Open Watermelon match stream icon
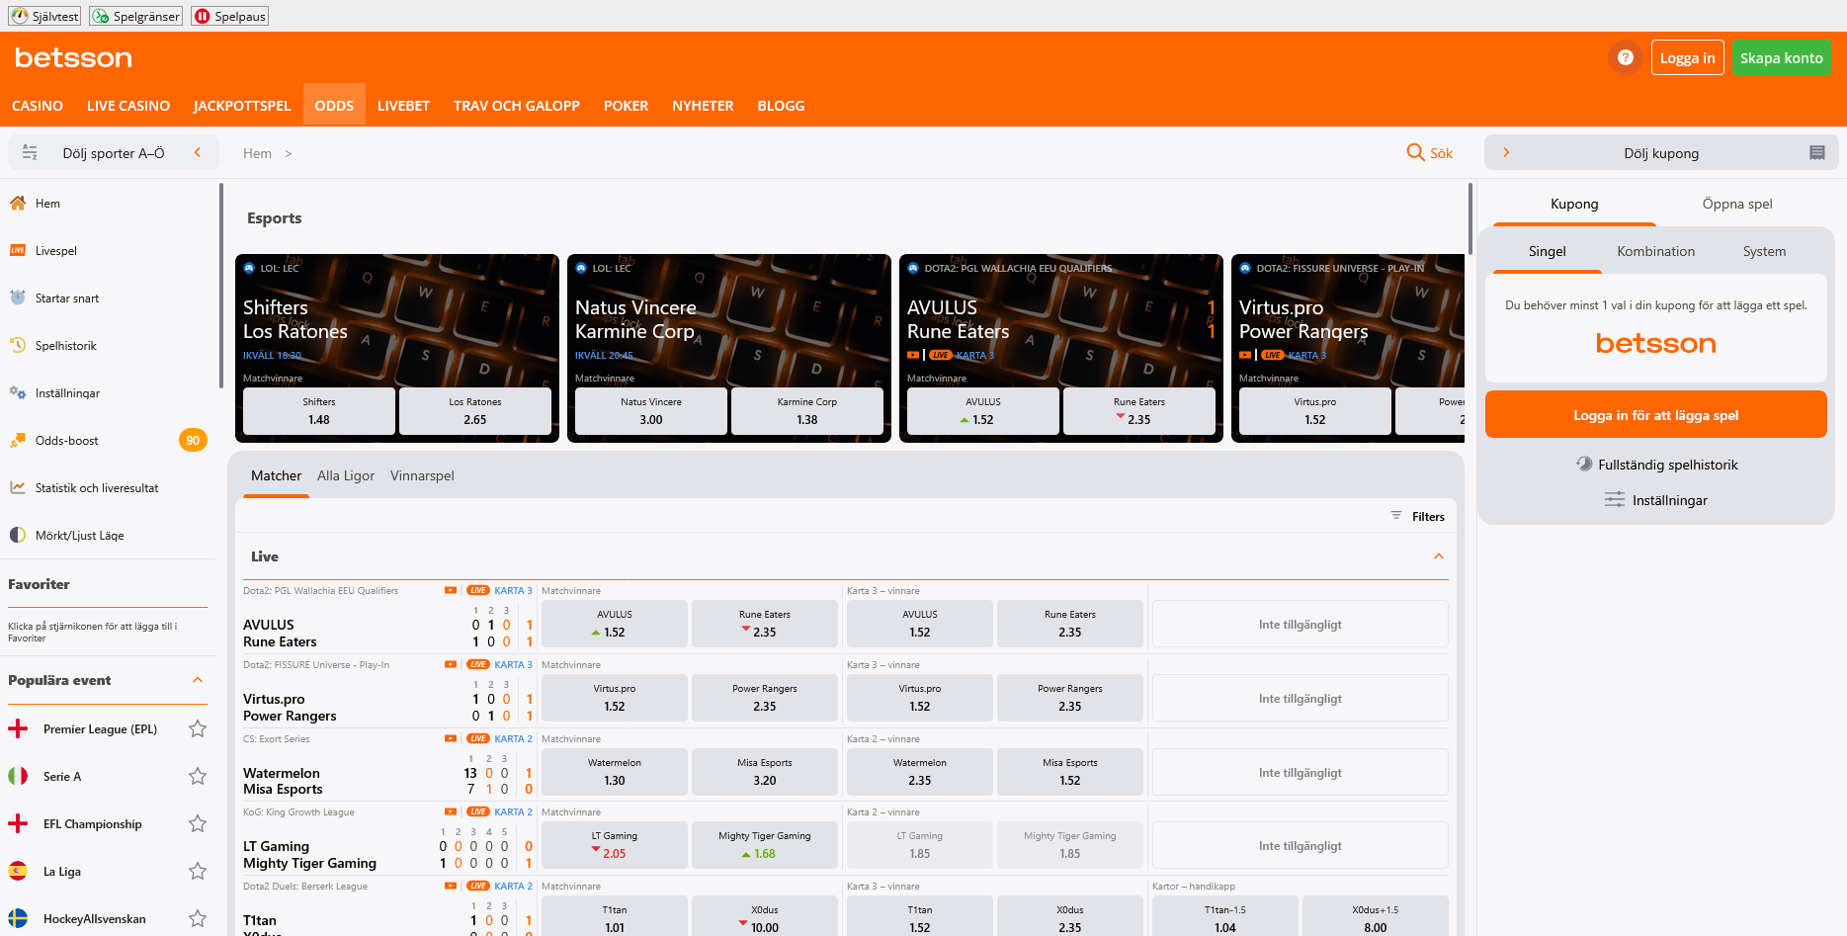This screenshot has height=936, width=1847. [x=450, y=739]
